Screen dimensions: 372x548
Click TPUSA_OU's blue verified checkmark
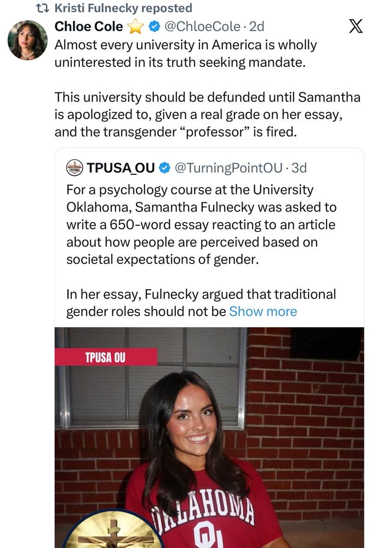(x=164, y=168)
